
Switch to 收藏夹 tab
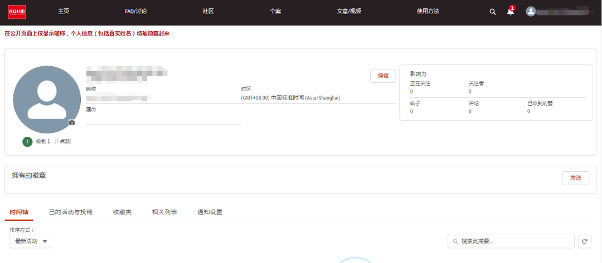pyautogui.click(x=122, y=212)
